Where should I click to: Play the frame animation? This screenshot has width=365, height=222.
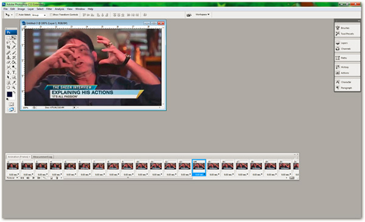click(33, 178)
